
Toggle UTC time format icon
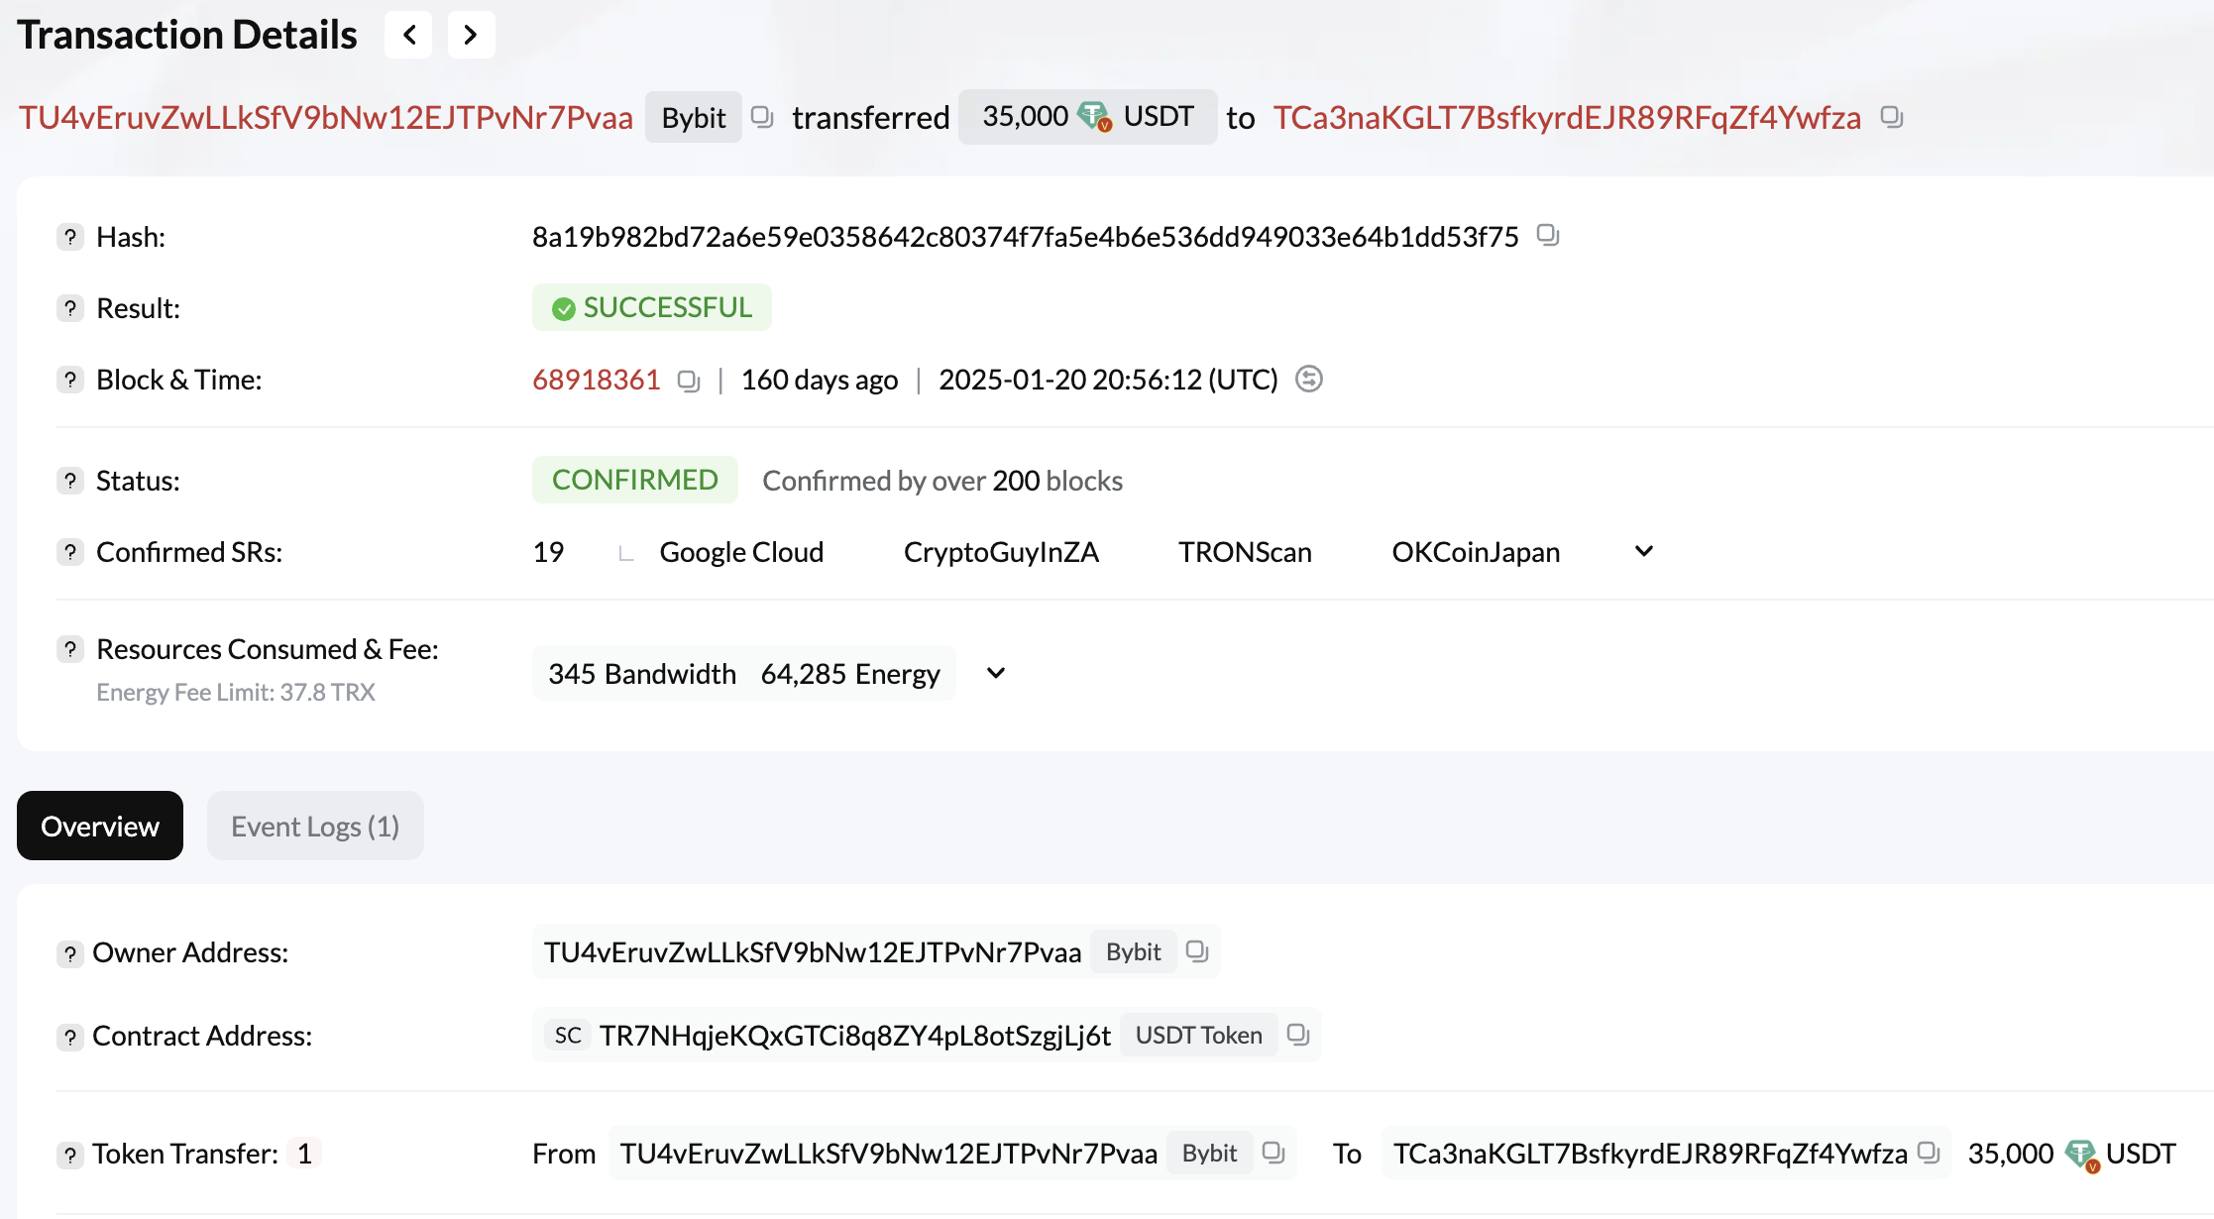[1308, 380]
